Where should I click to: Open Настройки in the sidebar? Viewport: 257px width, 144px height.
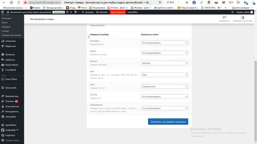pos(10,117)
